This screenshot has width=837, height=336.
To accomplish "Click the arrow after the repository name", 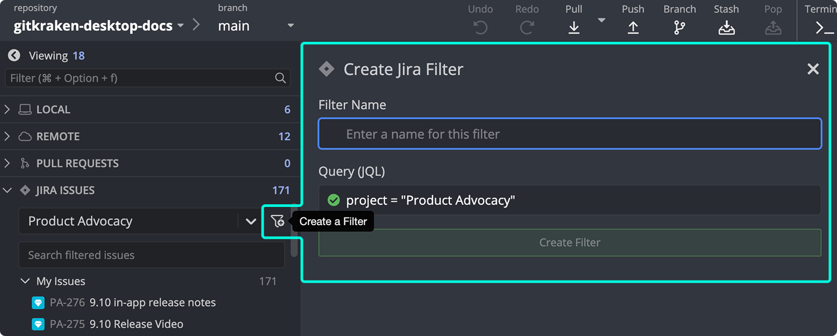I will click(x=196, y=25).
